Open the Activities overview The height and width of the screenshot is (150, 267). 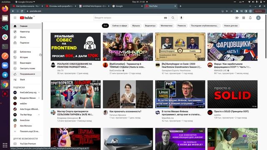click(x=6, y=2)
